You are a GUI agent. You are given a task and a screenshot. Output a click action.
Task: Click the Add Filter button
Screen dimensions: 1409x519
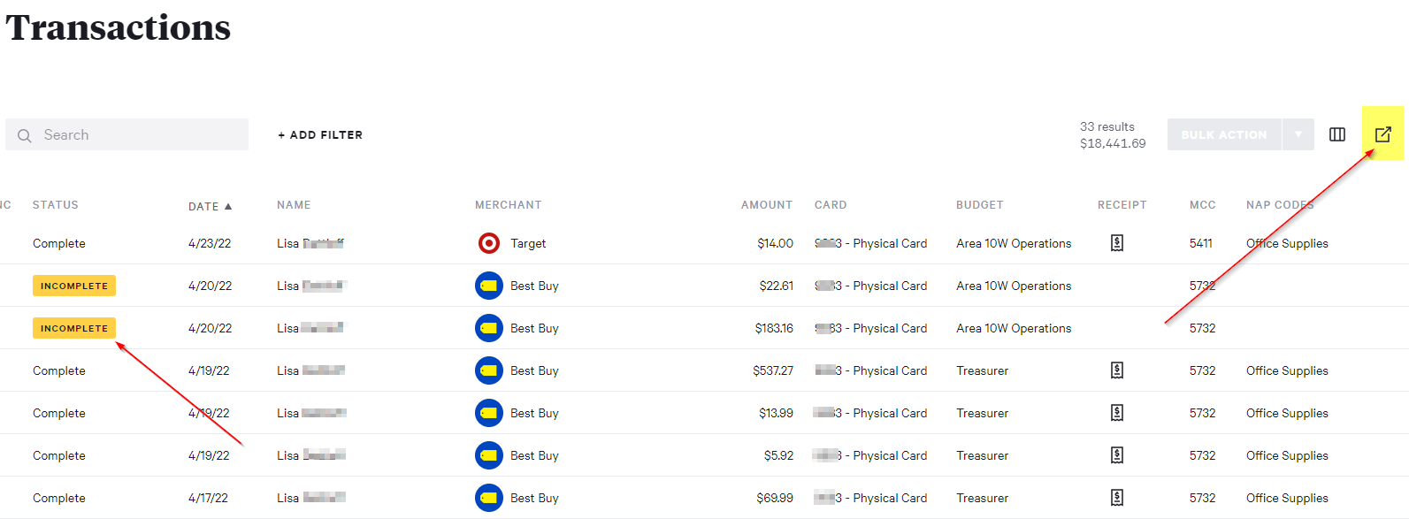click(x=320, y=135)
